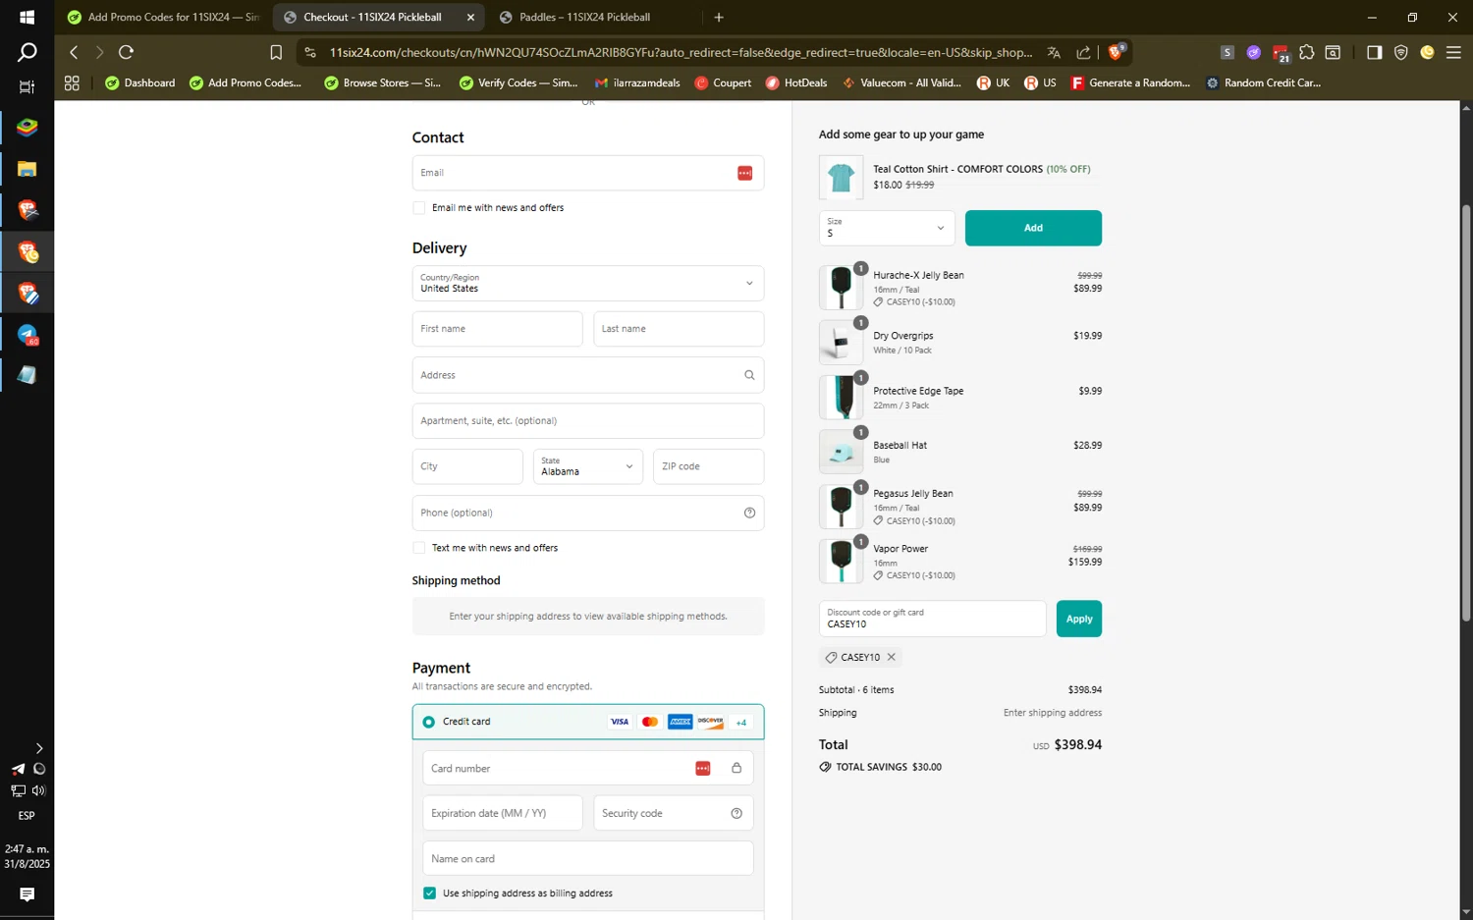Viewport: 1473px width, 920px height.
Task: Switch to Paddles – 11SIX24 Pickleball tab
Action: coord(585,17)
